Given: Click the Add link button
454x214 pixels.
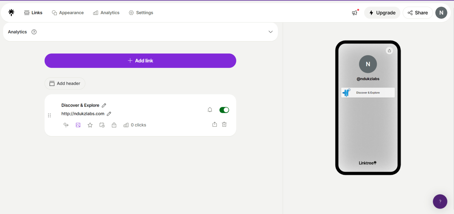Looking at the screenshot, I should (x=140, y=61).
